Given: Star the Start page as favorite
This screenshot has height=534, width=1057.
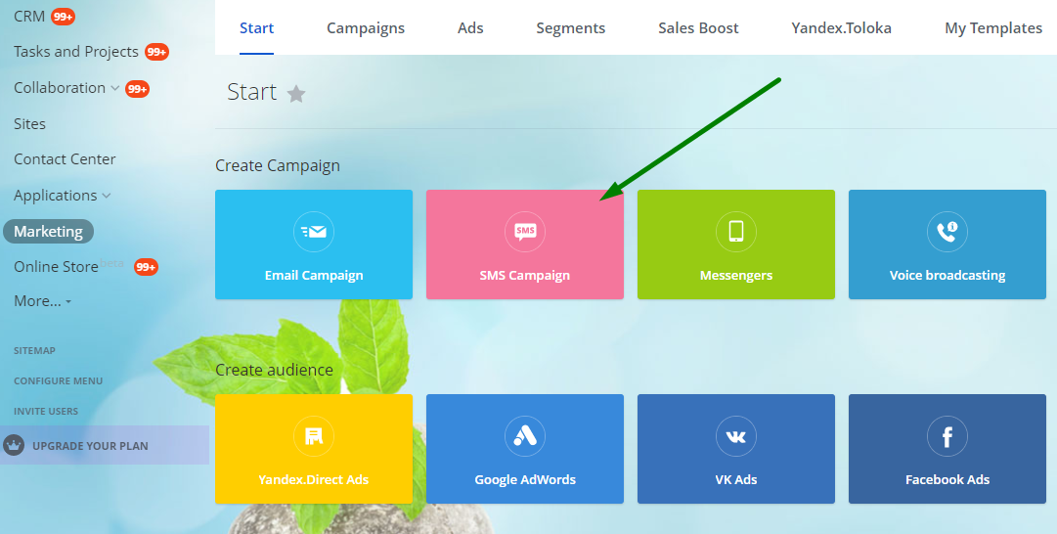Looking at the screenshot, I should click(x=296, y=94).
